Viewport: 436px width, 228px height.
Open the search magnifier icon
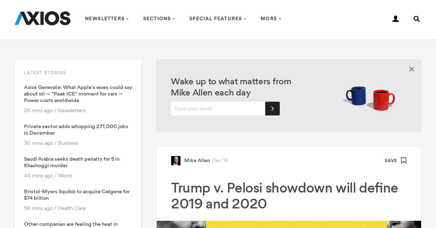click(417, 19)
